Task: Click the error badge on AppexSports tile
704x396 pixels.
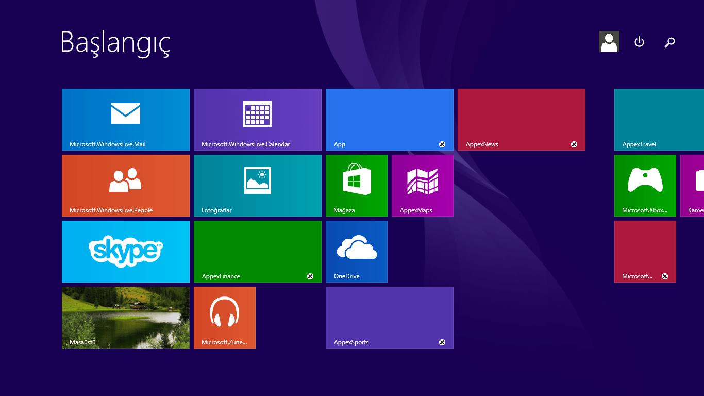Action: tap(442, 342)
